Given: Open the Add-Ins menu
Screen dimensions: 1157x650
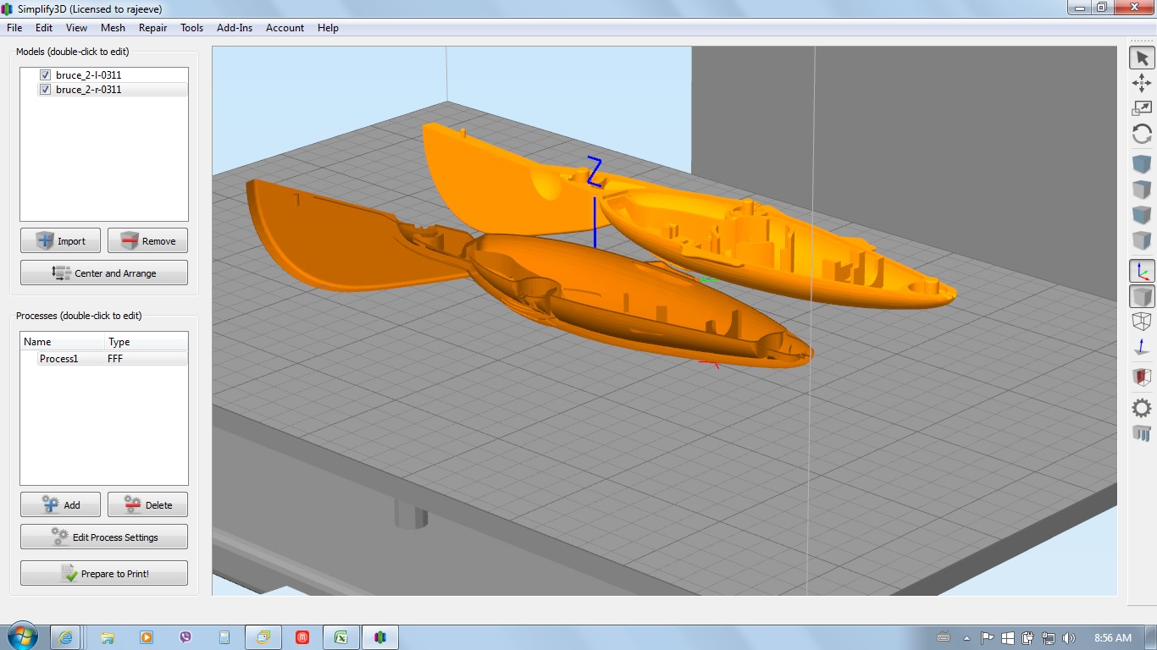Looking at the screenshot, I should click(235, 28).
